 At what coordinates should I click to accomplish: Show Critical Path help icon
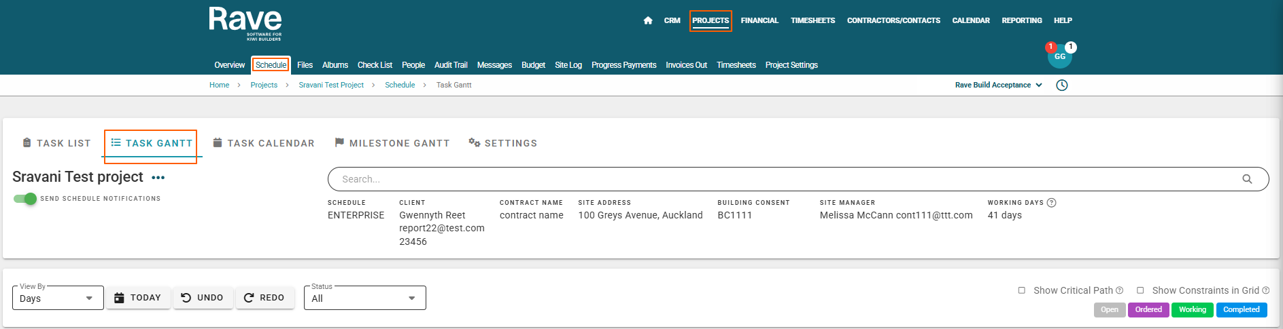1119,290
